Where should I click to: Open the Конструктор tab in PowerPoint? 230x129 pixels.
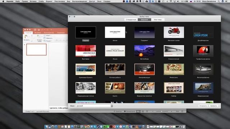[x=49, y=33]
